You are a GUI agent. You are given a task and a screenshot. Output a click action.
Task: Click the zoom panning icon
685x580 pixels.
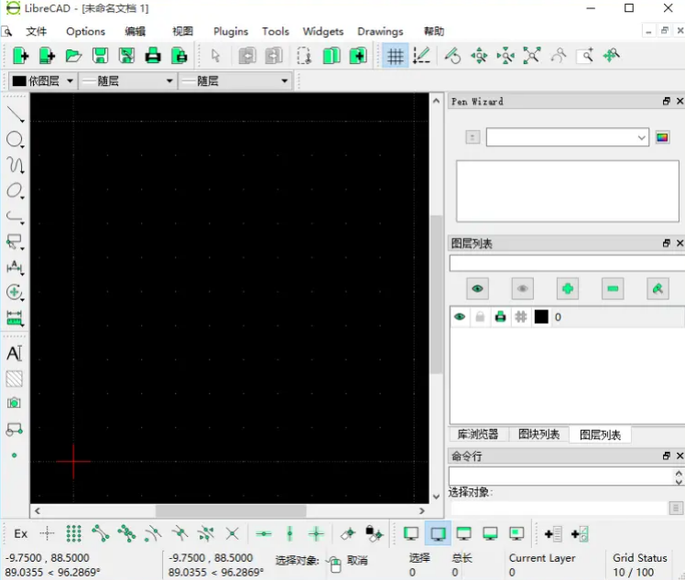click(x=611, y=56)
